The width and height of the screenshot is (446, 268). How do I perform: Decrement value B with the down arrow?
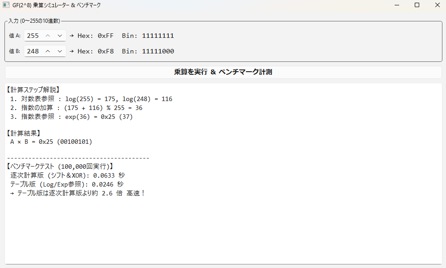tap(60, 51)
